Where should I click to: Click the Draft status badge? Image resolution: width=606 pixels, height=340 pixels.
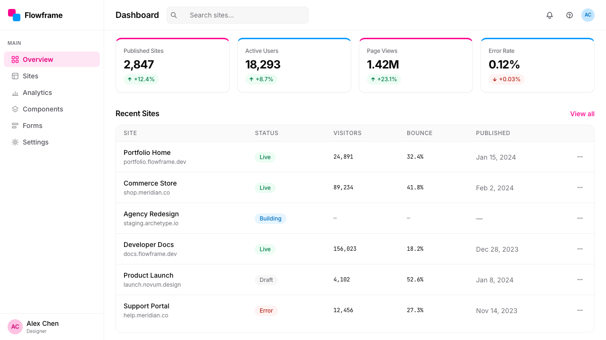(x=266, y=280)
